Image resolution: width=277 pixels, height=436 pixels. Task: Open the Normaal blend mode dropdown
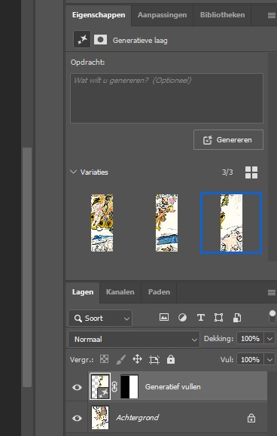pos(134,339)
